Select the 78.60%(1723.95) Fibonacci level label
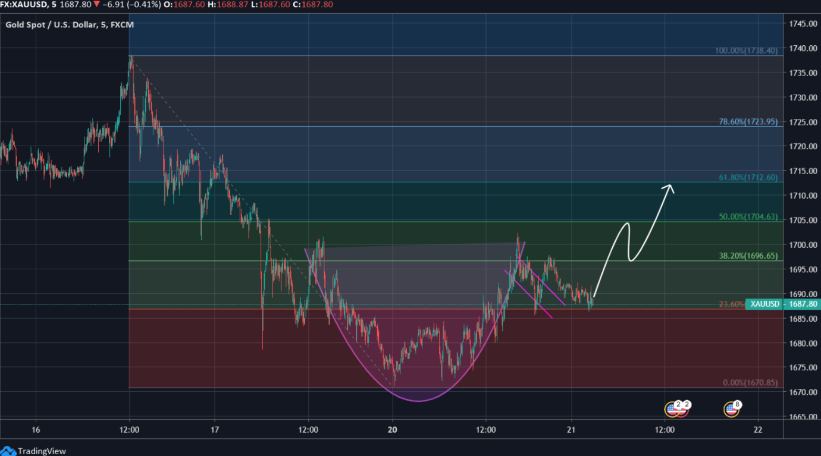The image size is (821, 456). point(748,121)
